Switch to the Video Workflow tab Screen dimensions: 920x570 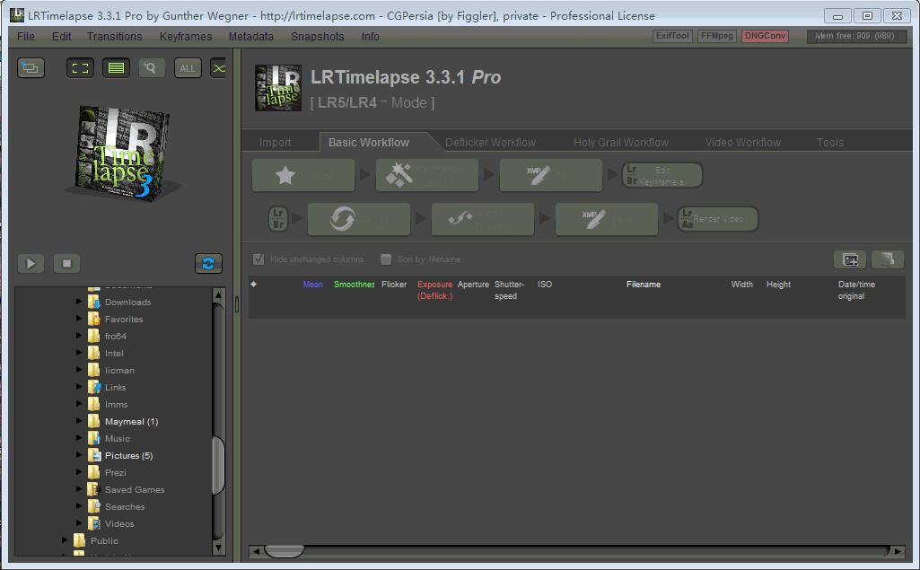(x=743, y=143)
